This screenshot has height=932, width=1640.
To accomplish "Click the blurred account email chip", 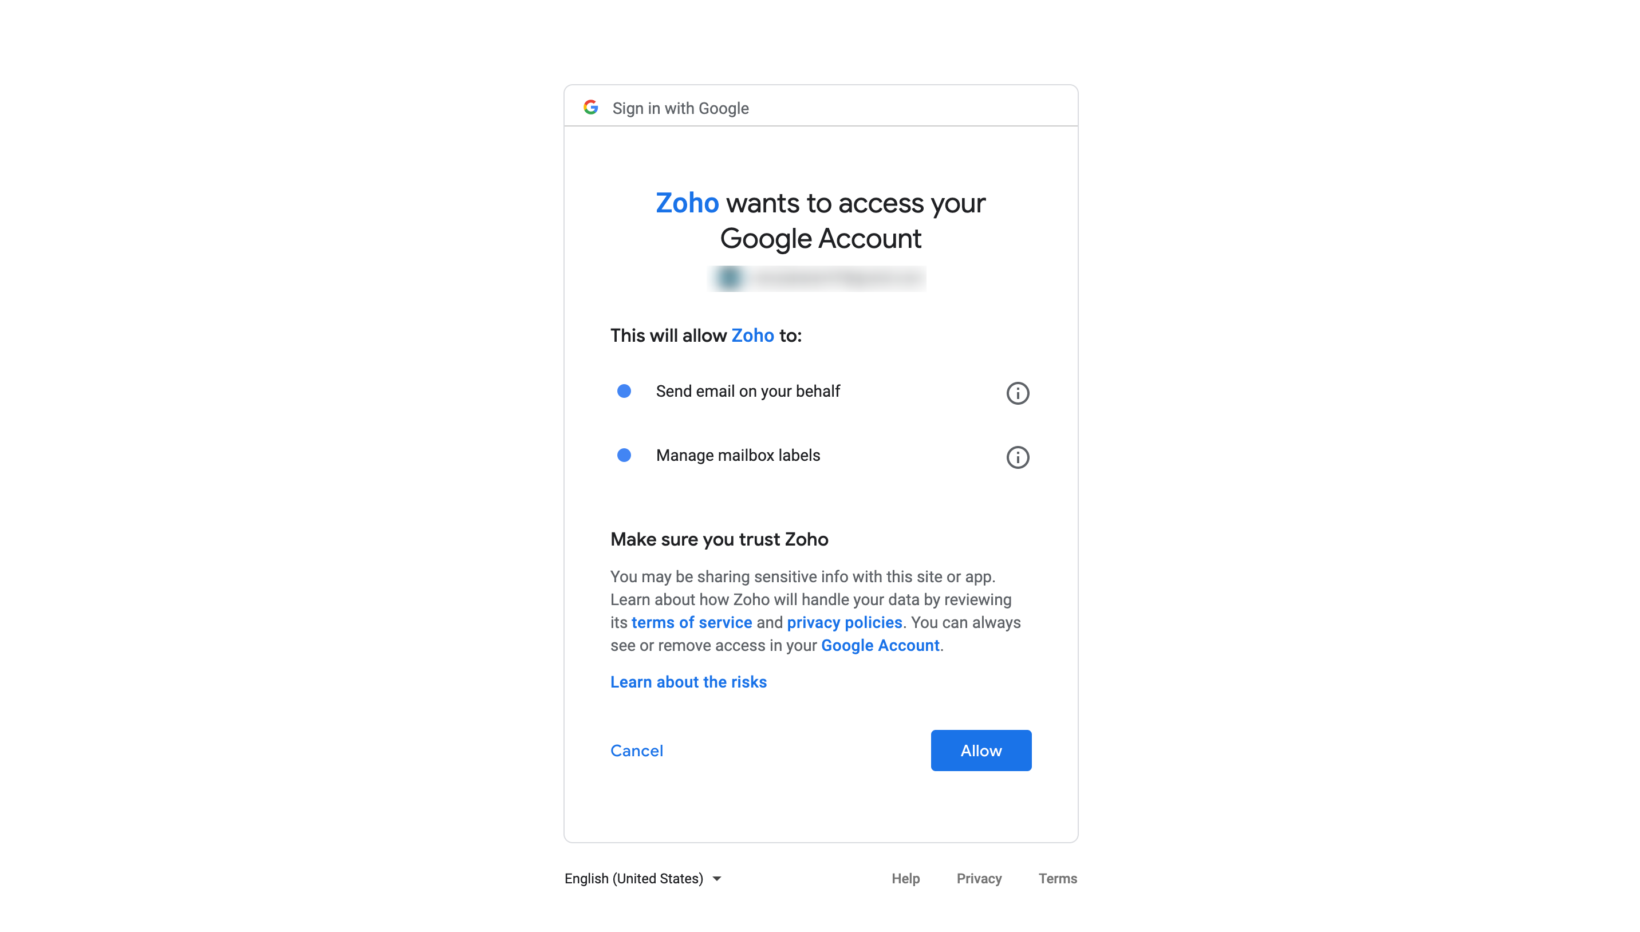I will pos(816,278).
